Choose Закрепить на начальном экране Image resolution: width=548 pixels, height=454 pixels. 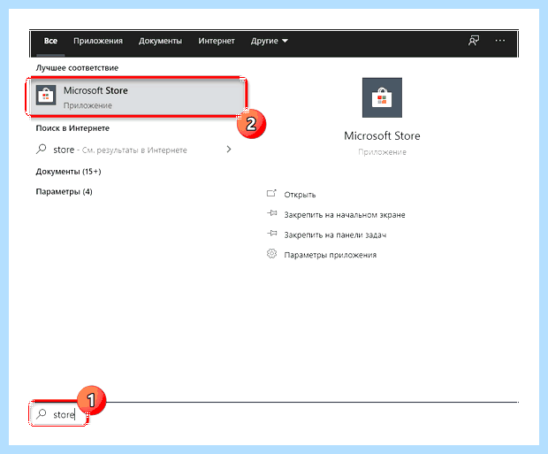(345, 214)
